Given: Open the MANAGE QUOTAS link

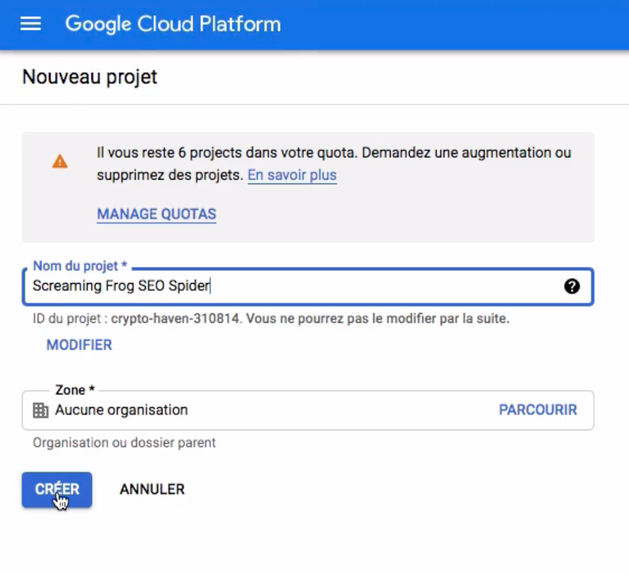Looking at the screenshot, I should coord(157,213).
